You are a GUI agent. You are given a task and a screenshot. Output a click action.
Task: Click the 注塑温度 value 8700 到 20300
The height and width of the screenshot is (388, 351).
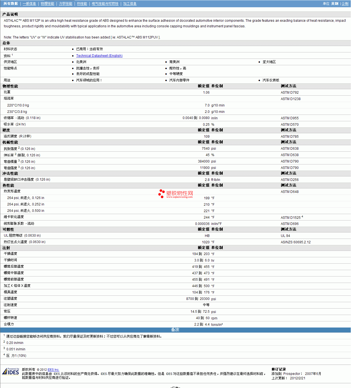(x=198, y=299)
